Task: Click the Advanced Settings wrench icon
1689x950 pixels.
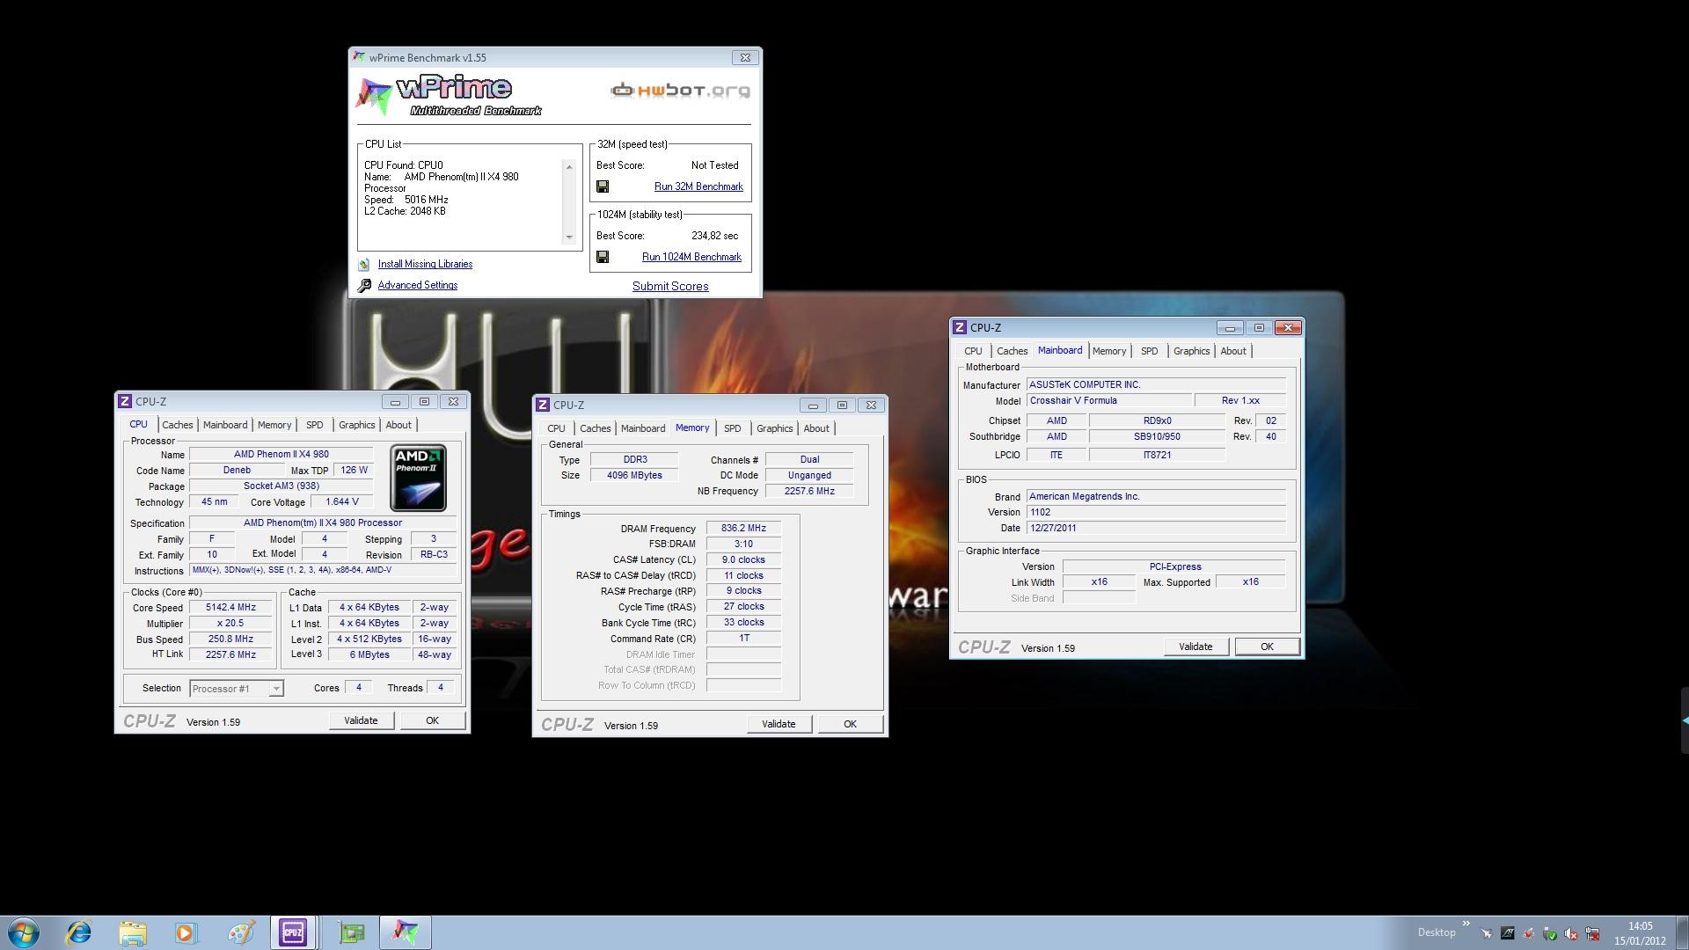Action: (364, 285)
